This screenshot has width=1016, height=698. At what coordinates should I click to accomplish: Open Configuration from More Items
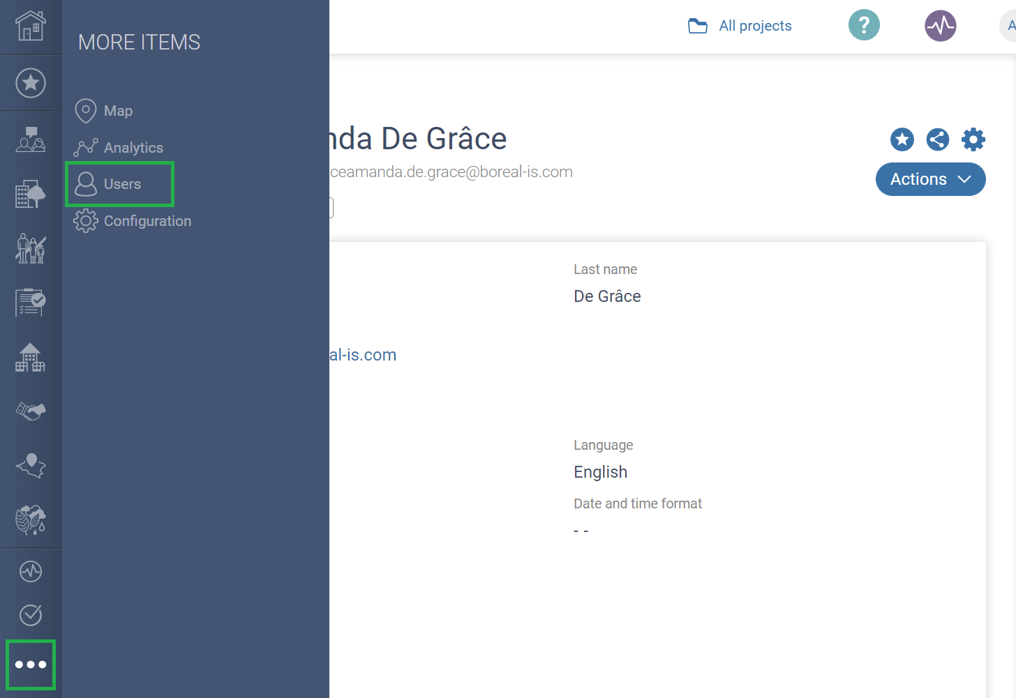[x=133, y=221]
